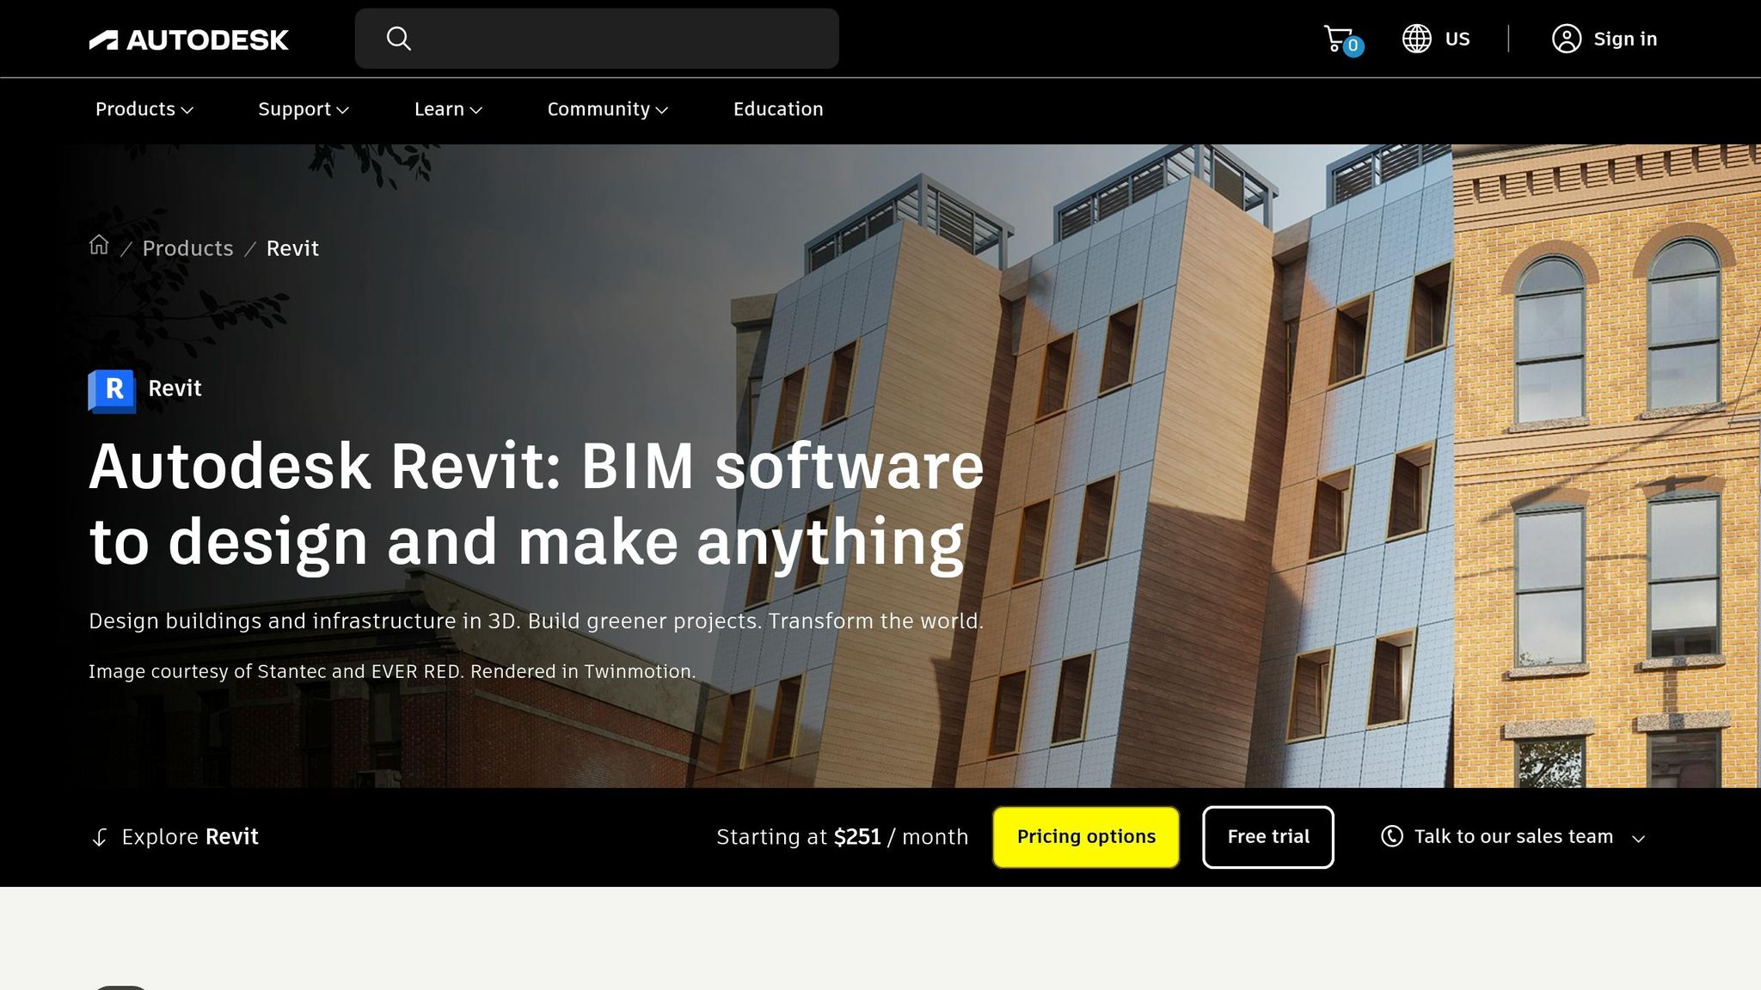Click the Revit product name label
This screenshot has height=990, width=1761.
click(x=175, y=388)
